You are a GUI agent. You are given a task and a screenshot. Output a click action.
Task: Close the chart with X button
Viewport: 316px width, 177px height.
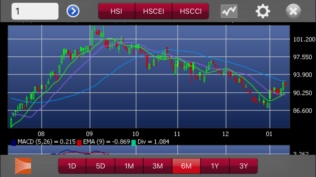tap(293, 11)
